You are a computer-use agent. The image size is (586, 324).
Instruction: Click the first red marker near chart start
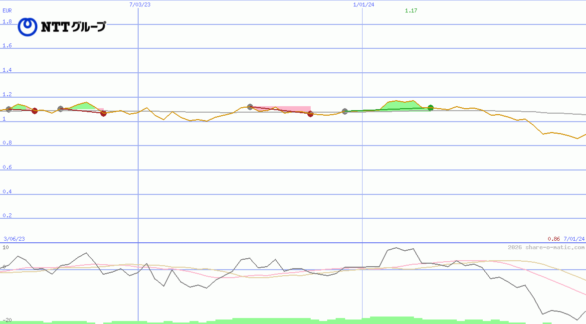pyautogui.click(x=34, y=111)
